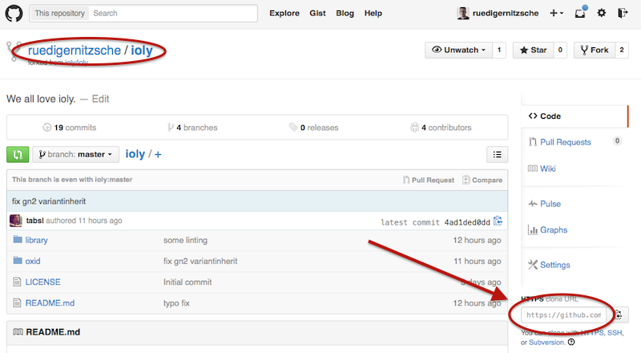Open the ioly repository title link
Screen dimensions: 641x353
[142, 50]
